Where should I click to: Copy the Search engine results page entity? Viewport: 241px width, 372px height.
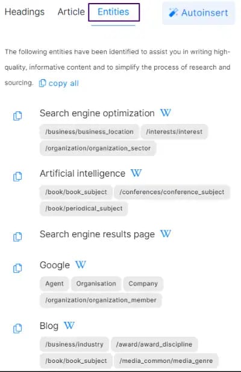coord(17,237)
